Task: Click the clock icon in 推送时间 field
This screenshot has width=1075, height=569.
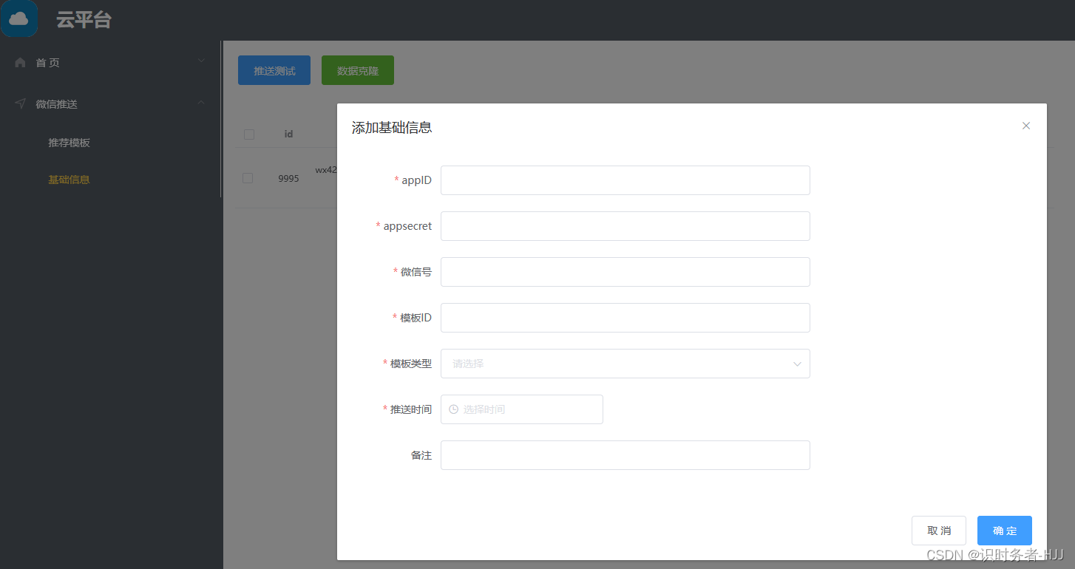Action: pos(454,409)
